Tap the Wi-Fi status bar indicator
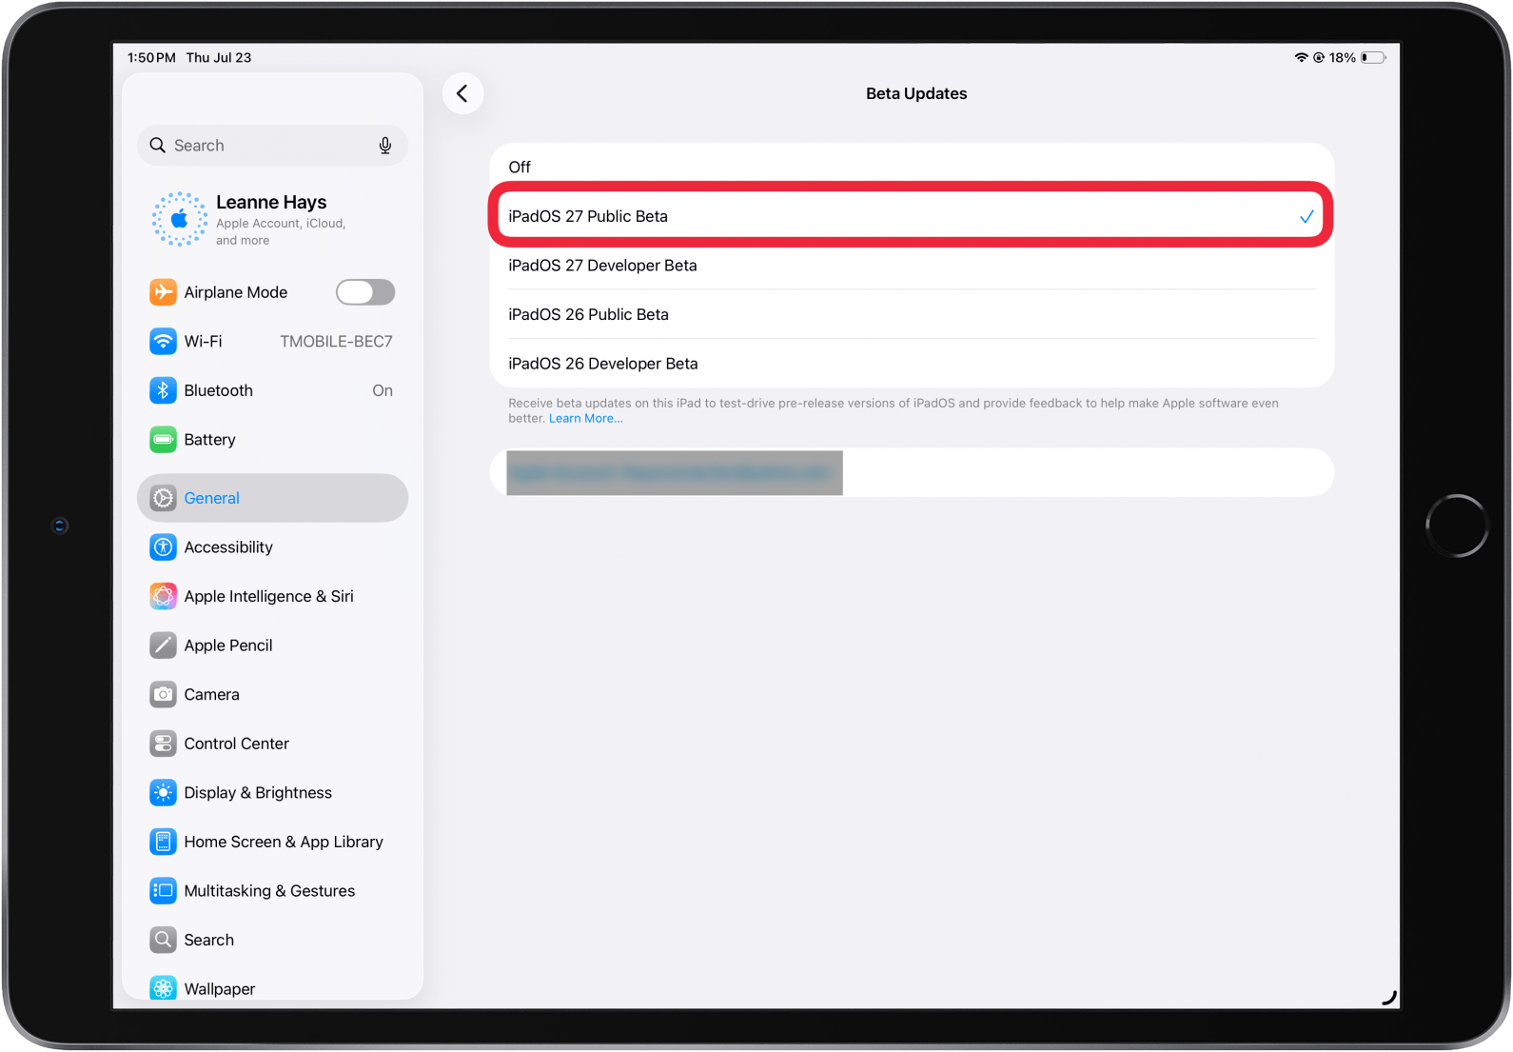This screenshot has height=1052, width=1513. coord(1301,58)
